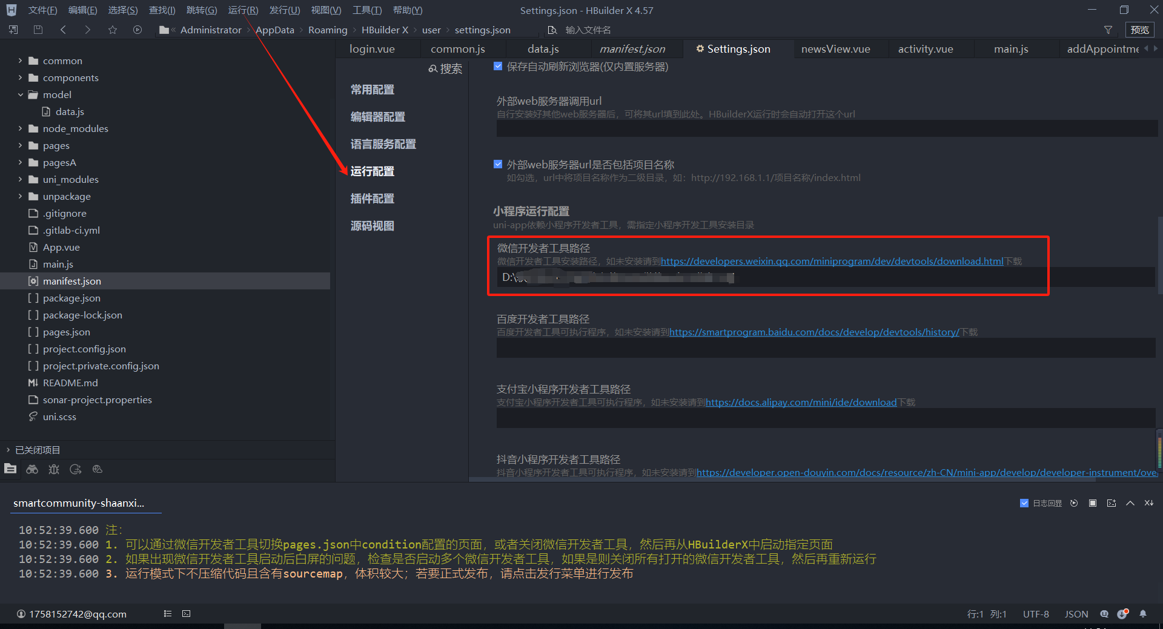The image size is (1163, 629).
Task: Select 编辑器配置 in settings sidebar
Action: click(378, 117)
